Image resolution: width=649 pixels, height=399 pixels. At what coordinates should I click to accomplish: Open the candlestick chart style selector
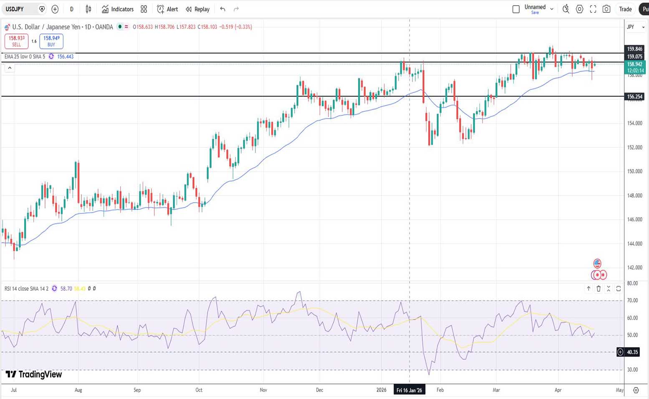[88, 9]
